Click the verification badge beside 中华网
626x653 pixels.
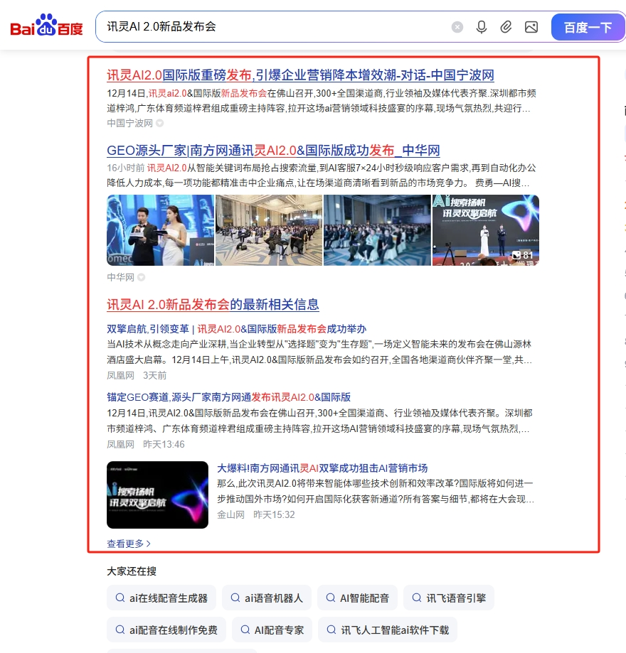[142, 277]
